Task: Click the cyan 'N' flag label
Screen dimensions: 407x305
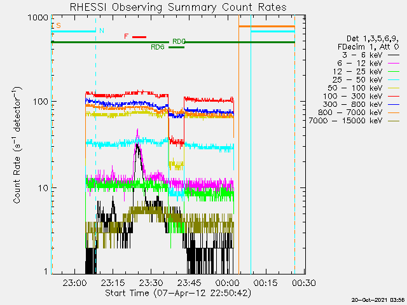Action: 102,30
